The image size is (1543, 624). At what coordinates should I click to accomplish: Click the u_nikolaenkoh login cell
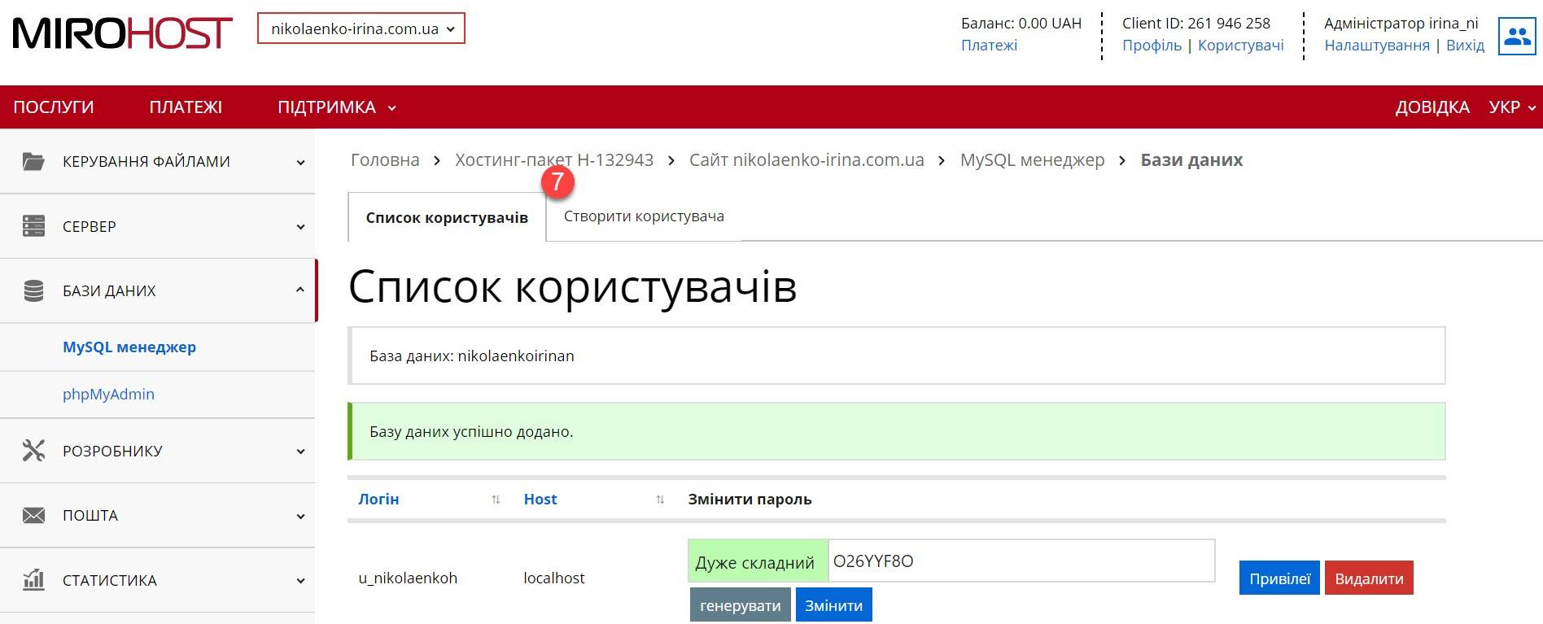point(408,578)
